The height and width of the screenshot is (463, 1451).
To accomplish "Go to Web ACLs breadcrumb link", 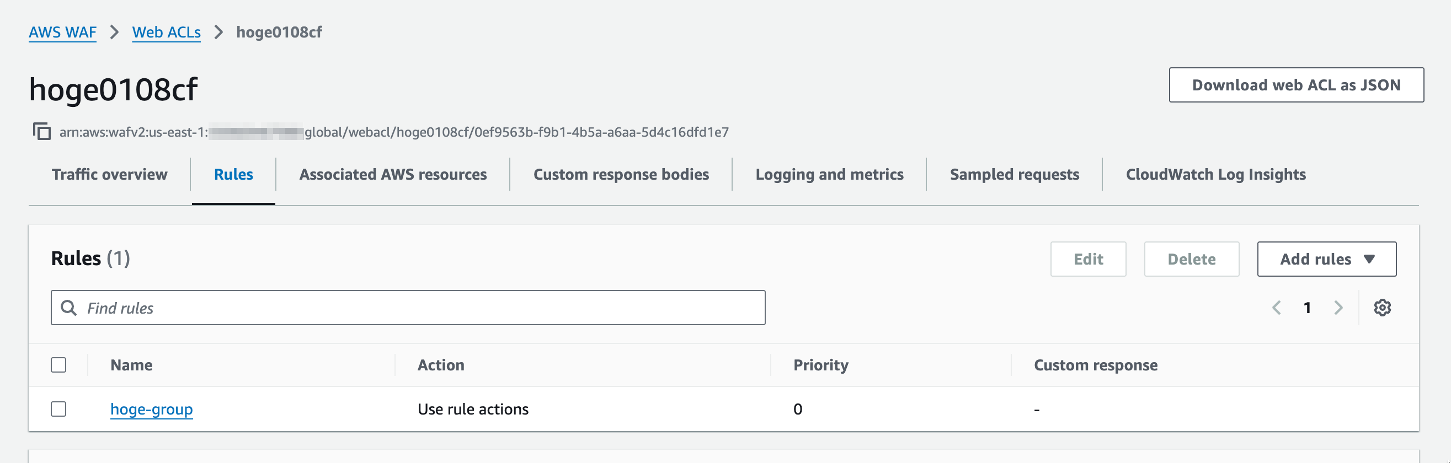I will pyautogui.click(x=166, y=33).
